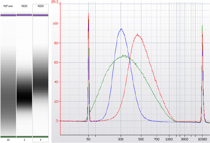Click the 100 value on Y axis
210x143 pixels.
pyautogui.click(x=55, y=23)
